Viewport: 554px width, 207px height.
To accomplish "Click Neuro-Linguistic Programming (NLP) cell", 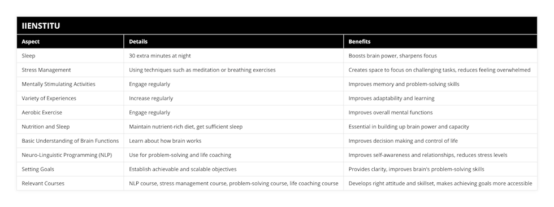I will [x=70, y=155].
